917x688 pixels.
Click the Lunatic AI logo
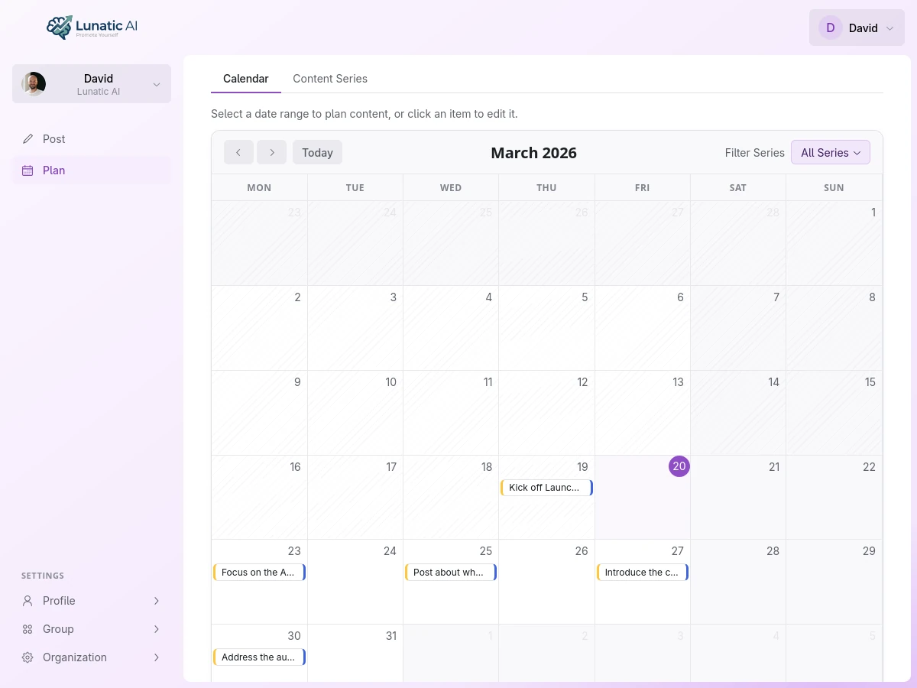(92, 28)
